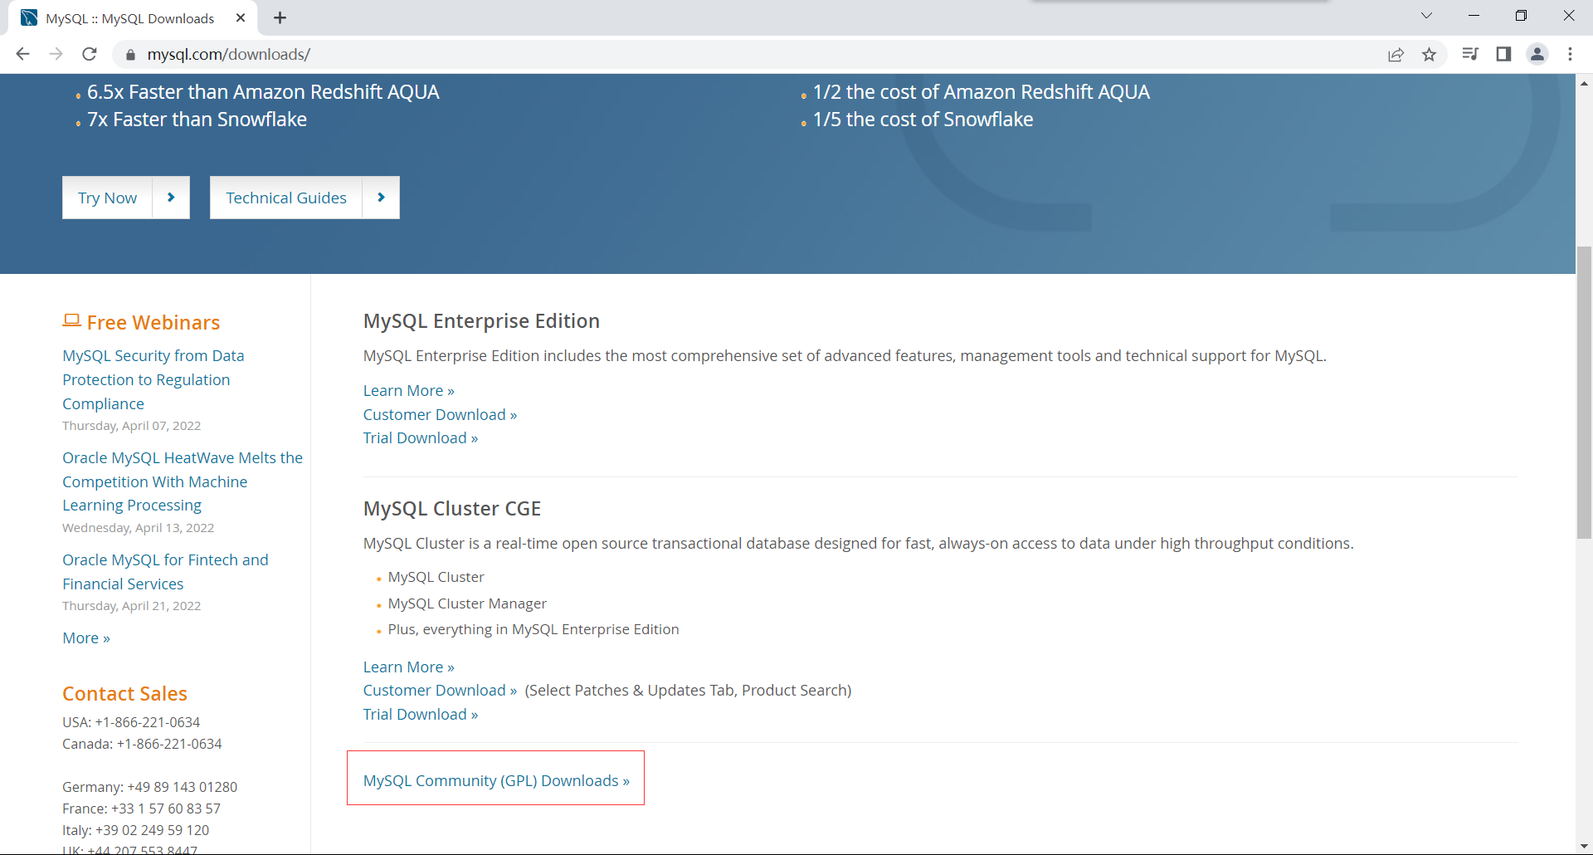Click the vertical scrollbar thumb
The height and width of the screenshot is (855, 1593).
click(x=1584, y=390)
